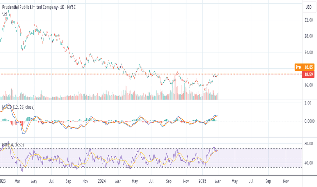Click the 40.00 RSI scale value

click(x=308, y=163)
